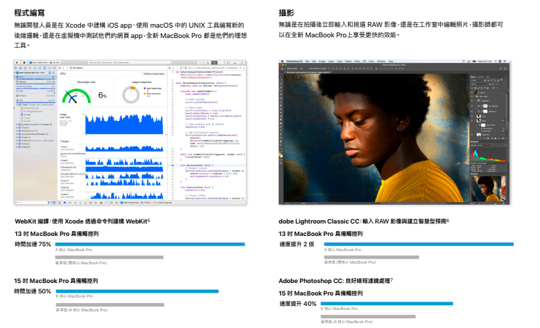Image resolution: width=540 pixels, height=328 pixels.
Task: Hide the bottom layer using its eye icon
Action: click(471, 134)
